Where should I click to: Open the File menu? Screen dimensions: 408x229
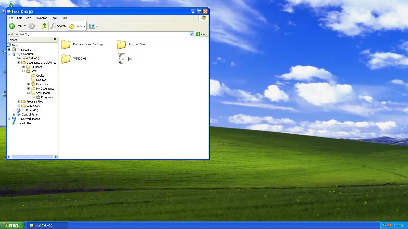[x=11, y=18]
